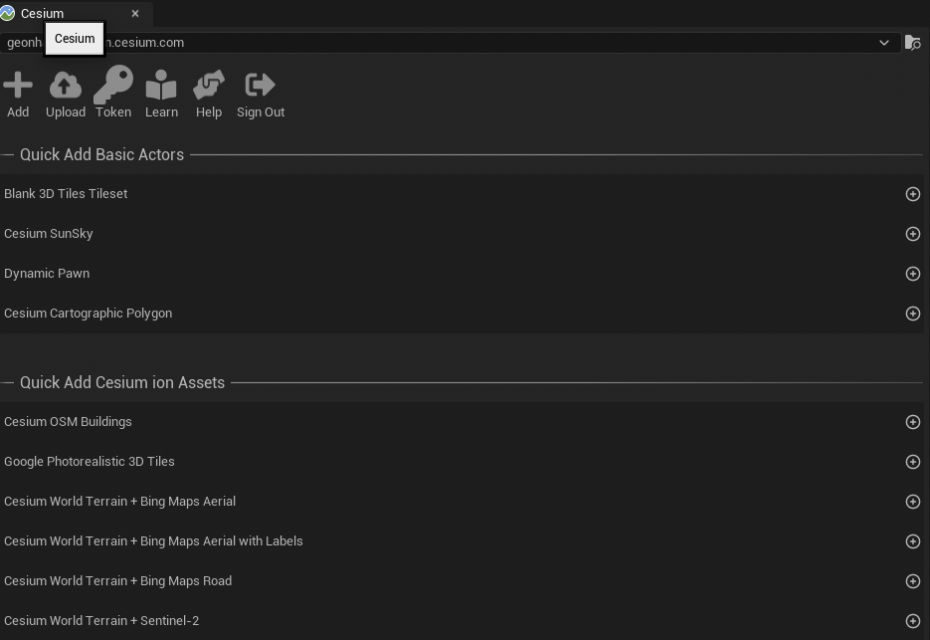
Task: Select the Cesium Cartographic Polygon row text
Action: 89,313
